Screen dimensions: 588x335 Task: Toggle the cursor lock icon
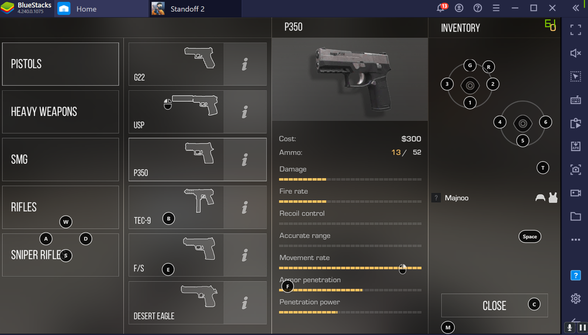(x=575, y=76)
